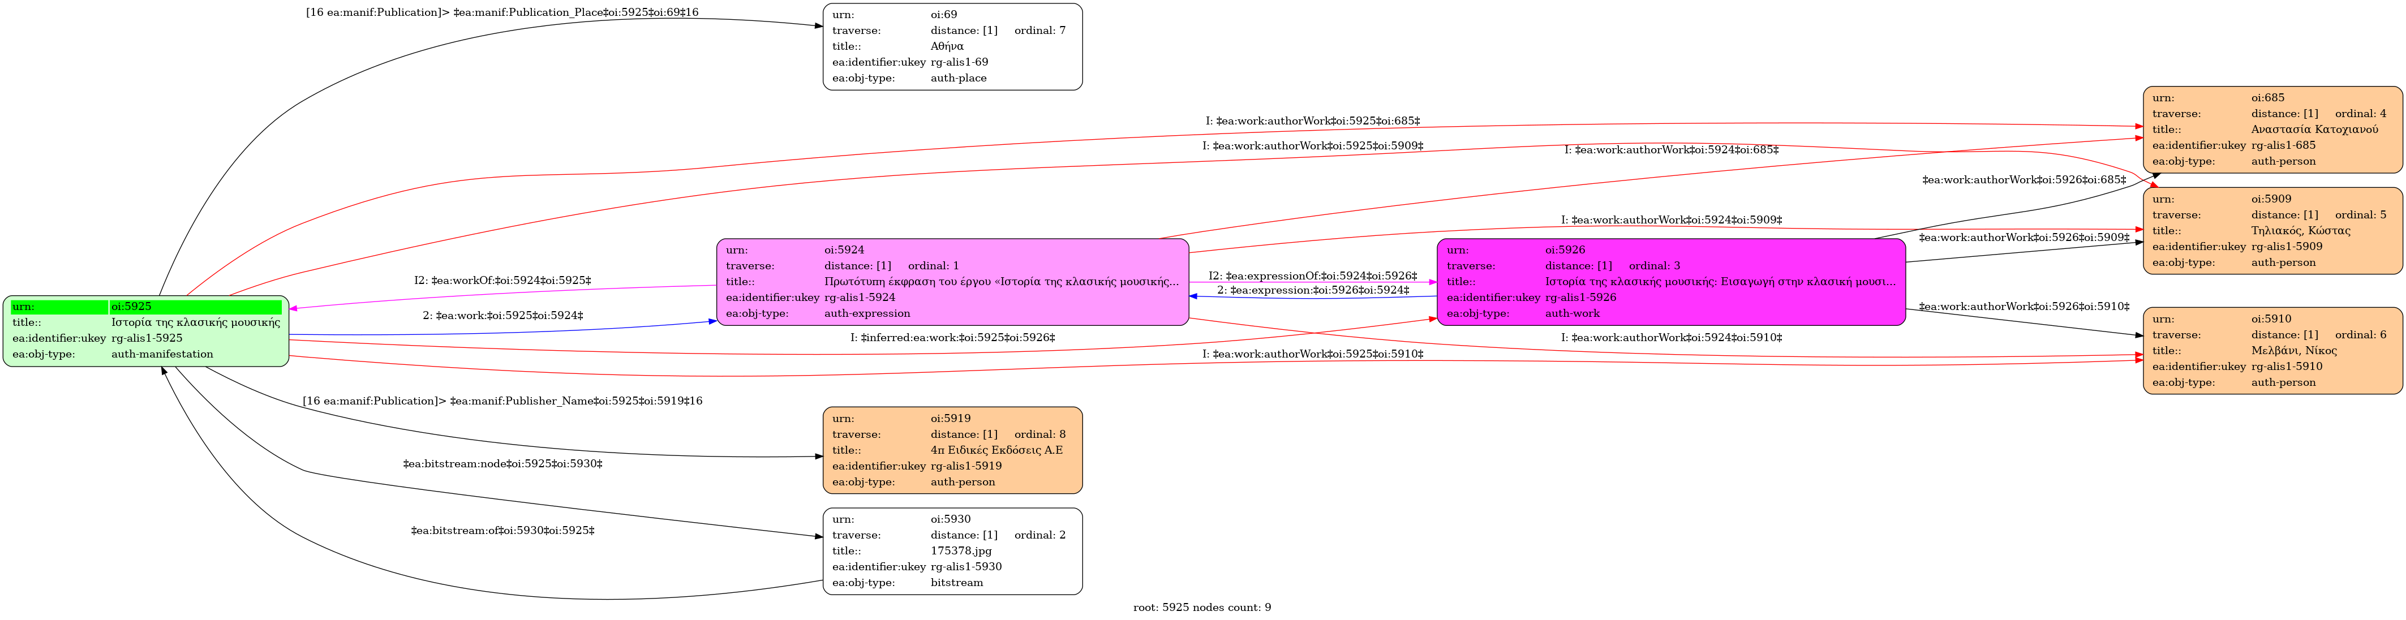Click the title 'Ιστορία της κλασικής μουσικής' in root node
The height and width of the screenshot is (620, 2406).
195,322
